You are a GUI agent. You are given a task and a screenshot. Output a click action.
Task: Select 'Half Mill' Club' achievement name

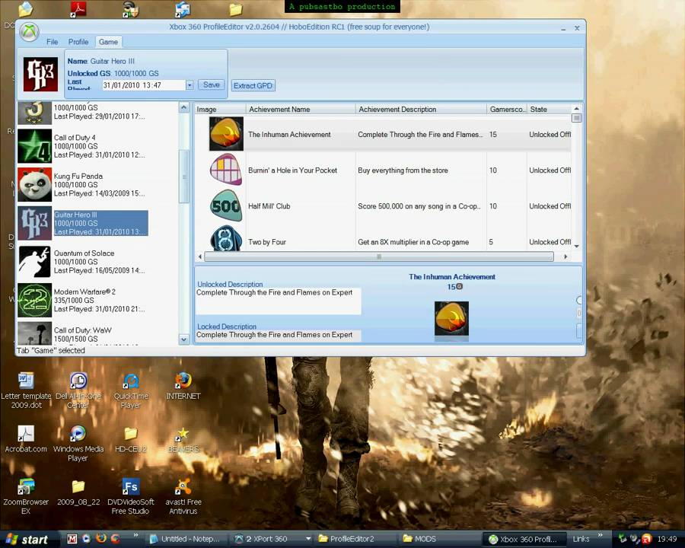tap(269, 206)
